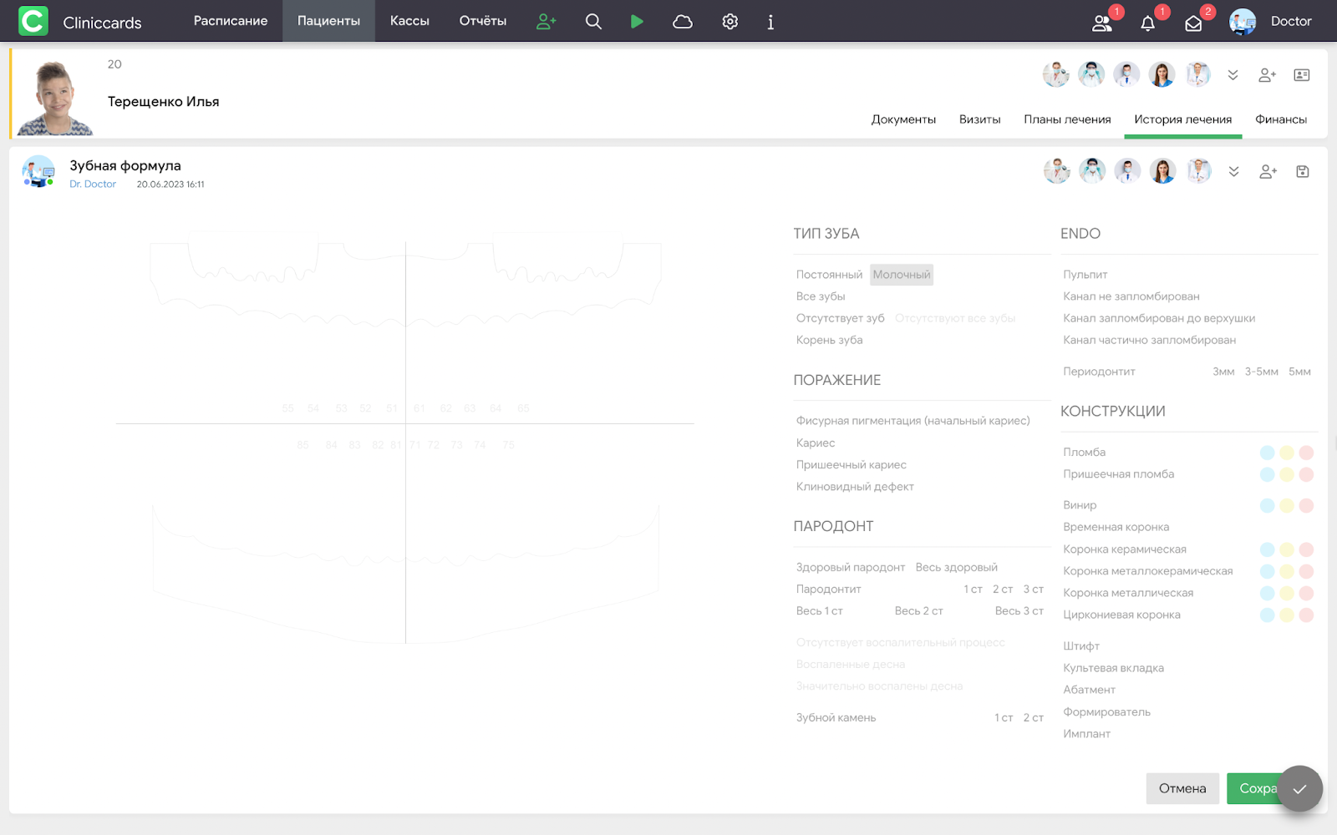Open users notifications with red badge
Image resolution: width=1337 pixels, height=835 pixels.
pos(1103,23)
